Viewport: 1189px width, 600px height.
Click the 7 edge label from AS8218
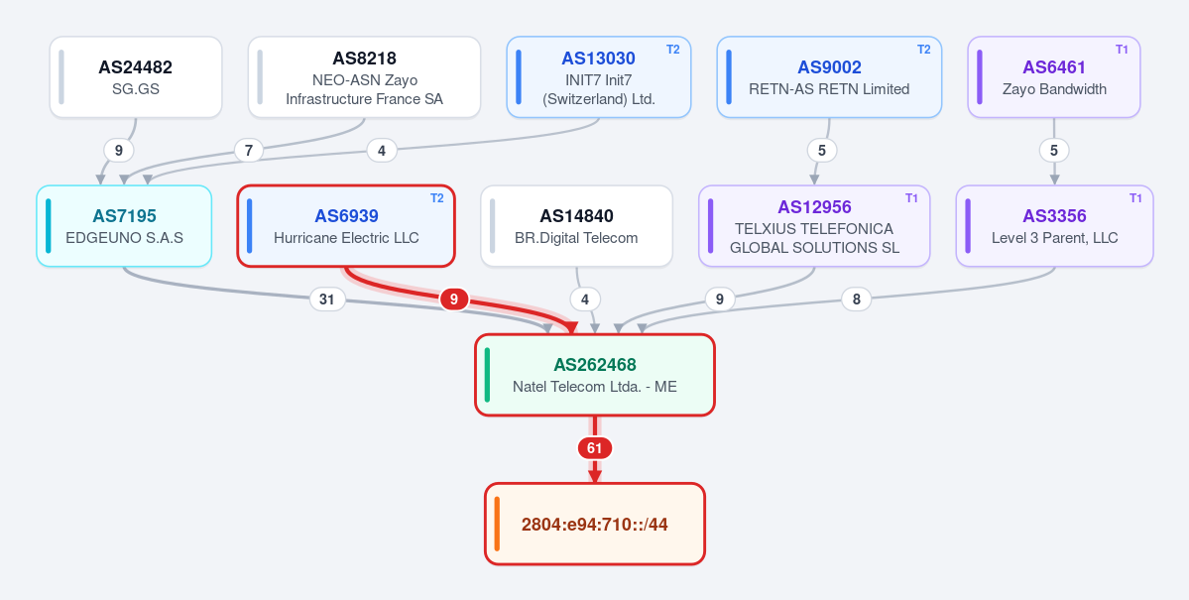pyautogui.click(x=249, y=150)
